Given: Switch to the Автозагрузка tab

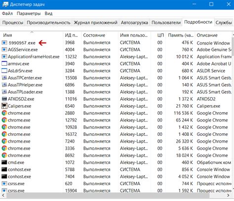Looking at the screenshot, I should click(134, 22).
